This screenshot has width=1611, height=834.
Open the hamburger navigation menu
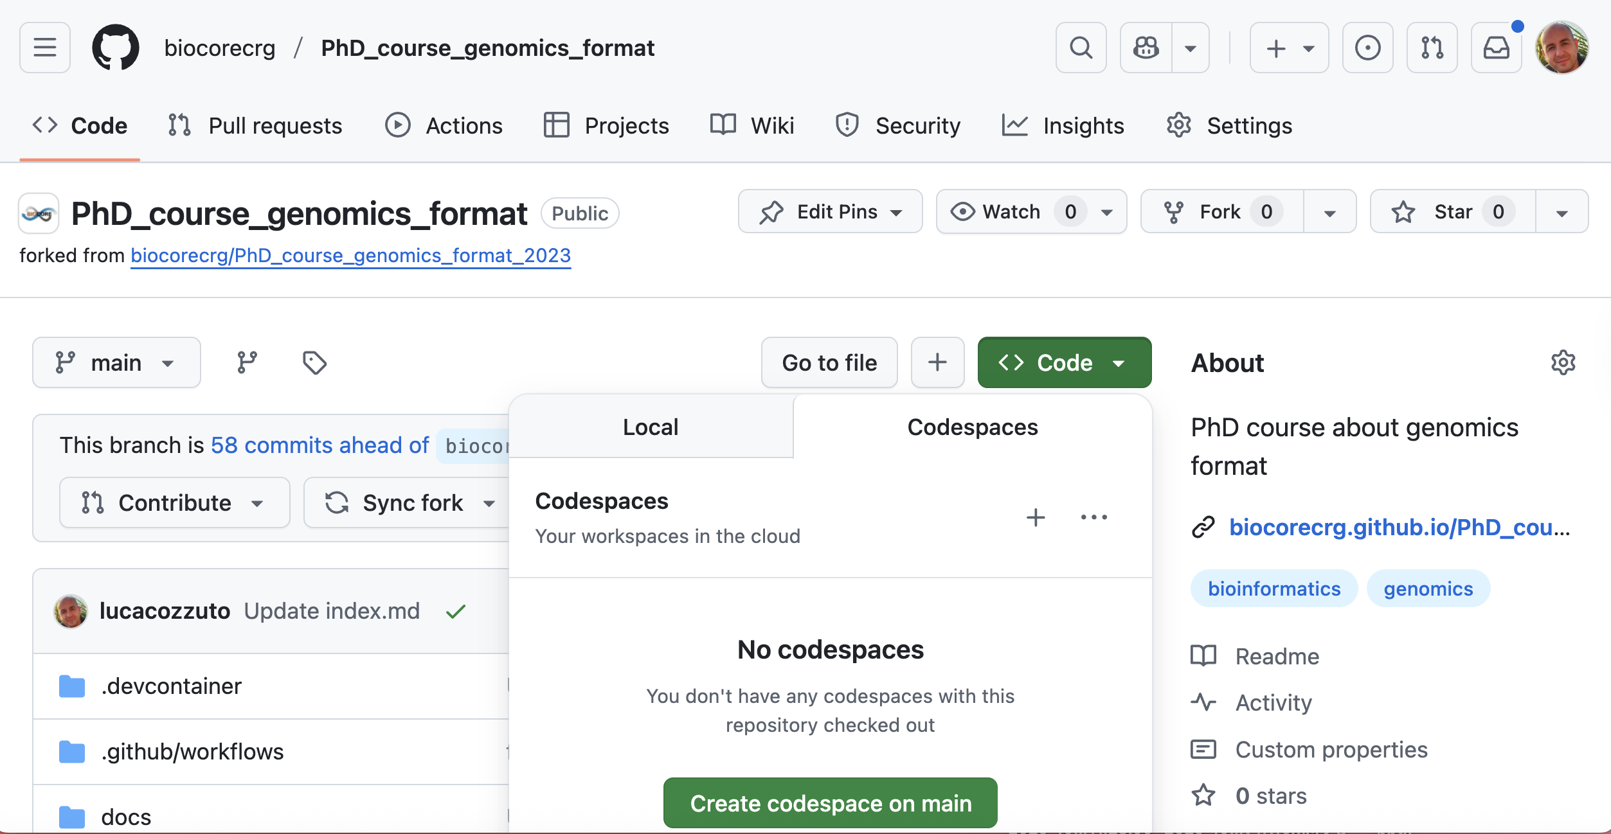(x=44, y=48)
